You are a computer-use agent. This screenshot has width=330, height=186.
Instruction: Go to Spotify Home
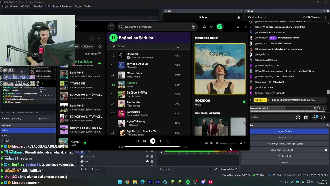coord(111,27)
